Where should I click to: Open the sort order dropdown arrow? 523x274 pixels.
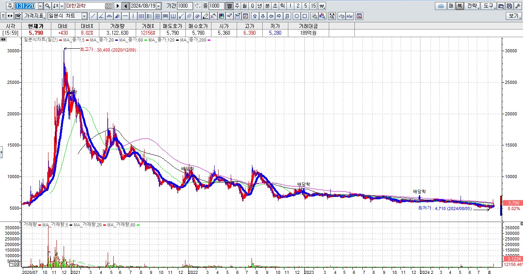click(x=62, y=6)
